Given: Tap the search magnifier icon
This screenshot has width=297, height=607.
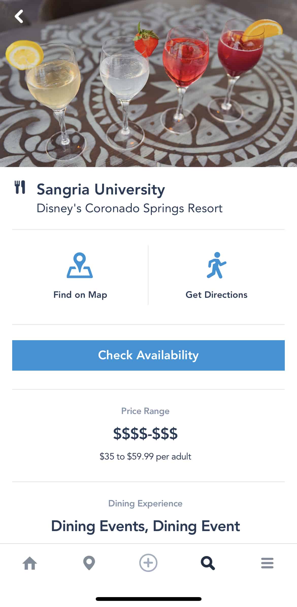Looking at the screenshot, I should [208, 563].
